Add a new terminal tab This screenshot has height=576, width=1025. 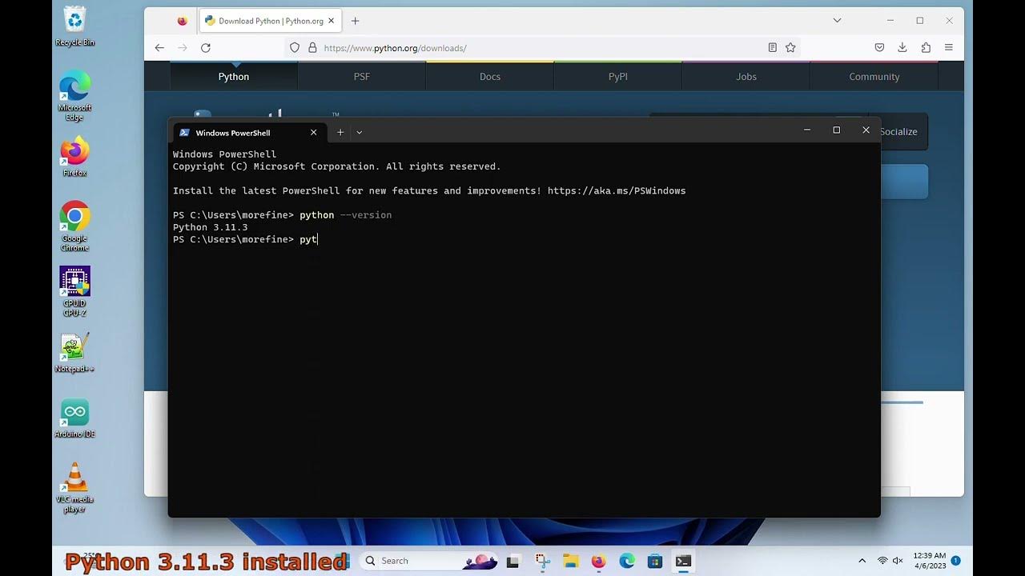coord(340,133)
